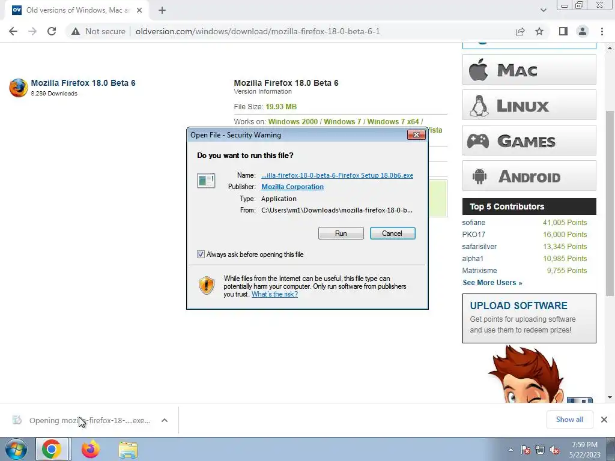This screenshot has width=615, height=461.
Task: Open the See More Users link
Action: point(492,283)
